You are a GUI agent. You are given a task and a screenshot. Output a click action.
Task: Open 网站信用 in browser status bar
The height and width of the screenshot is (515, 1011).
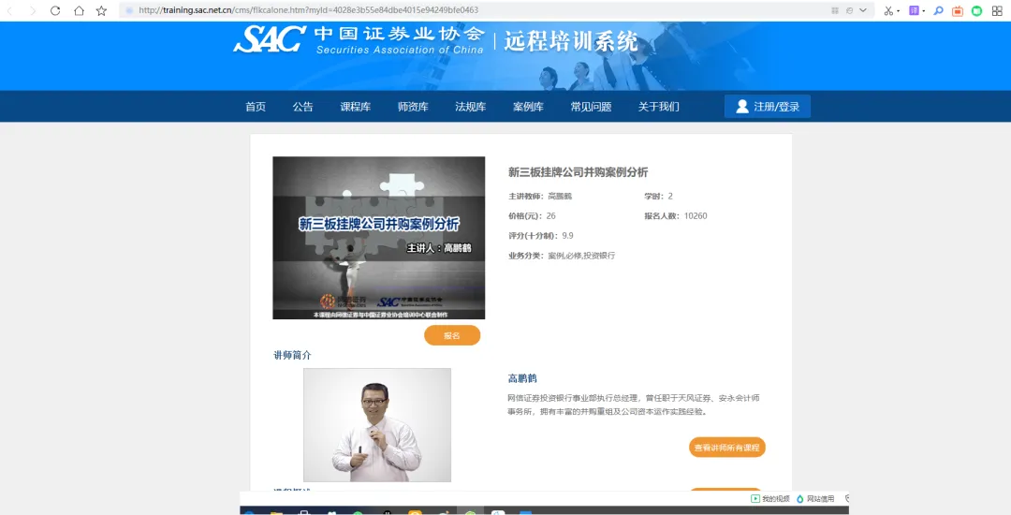(x=821, y=499)
